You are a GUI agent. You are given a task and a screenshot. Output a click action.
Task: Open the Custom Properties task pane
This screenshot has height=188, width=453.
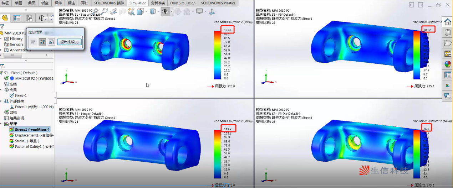(447, 75)
